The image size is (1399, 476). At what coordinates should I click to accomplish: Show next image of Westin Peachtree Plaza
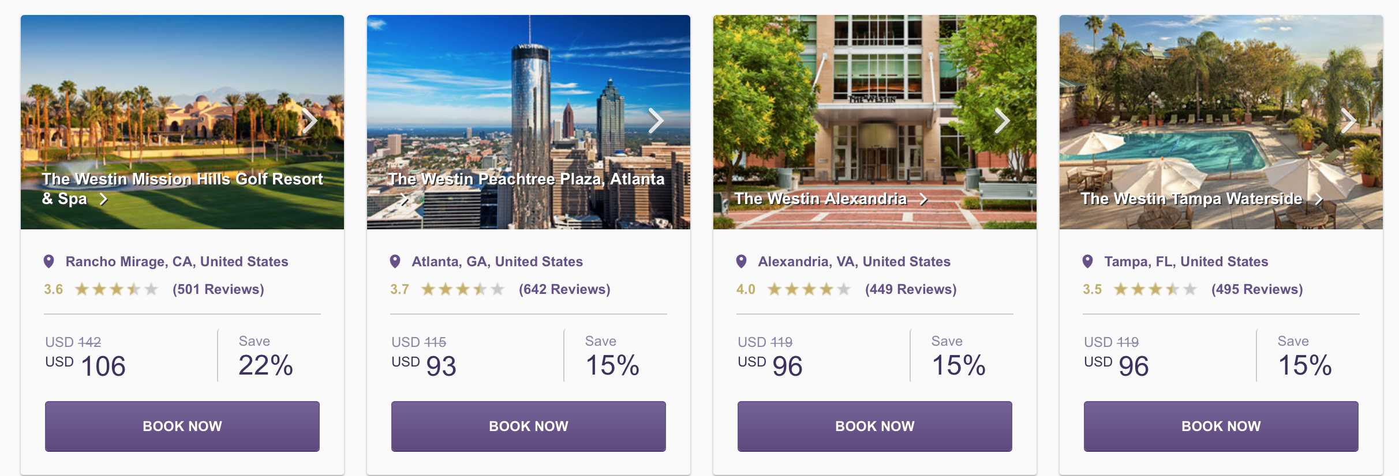point(656,121)
